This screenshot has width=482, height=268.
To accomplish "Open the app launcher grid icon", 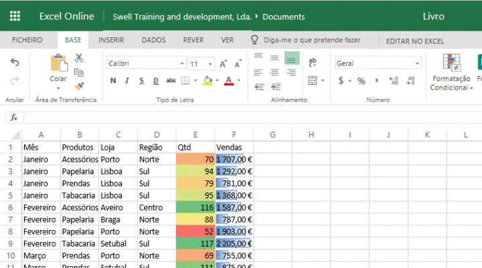I will pyautogui.click(x=15, y=16).
